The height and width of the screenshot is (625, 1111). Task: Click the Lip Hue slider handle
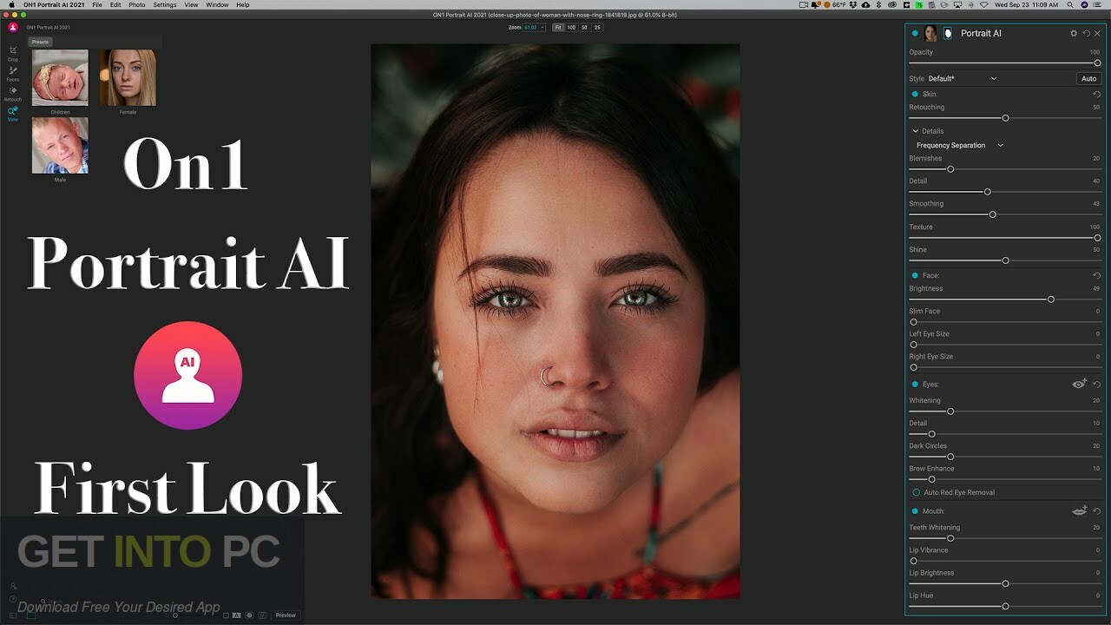pos(1005,606)
